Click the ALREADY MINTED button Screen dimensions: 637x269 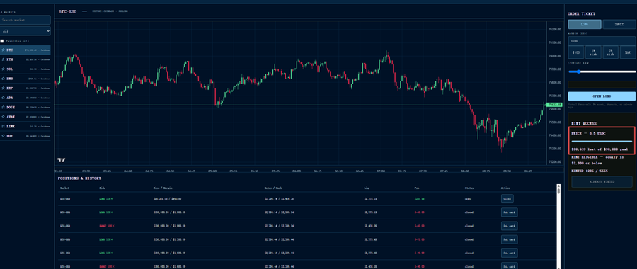(x=602, y=182)
